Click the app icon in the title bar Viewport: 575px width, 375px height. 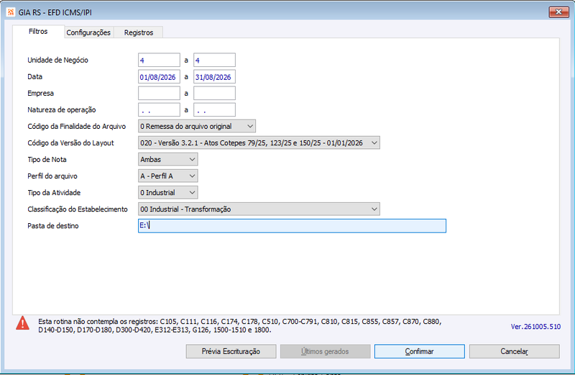tap(11, 12)
